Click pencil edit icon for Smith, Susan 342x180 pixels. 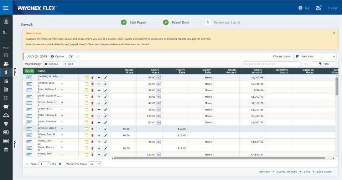[105, 97]
